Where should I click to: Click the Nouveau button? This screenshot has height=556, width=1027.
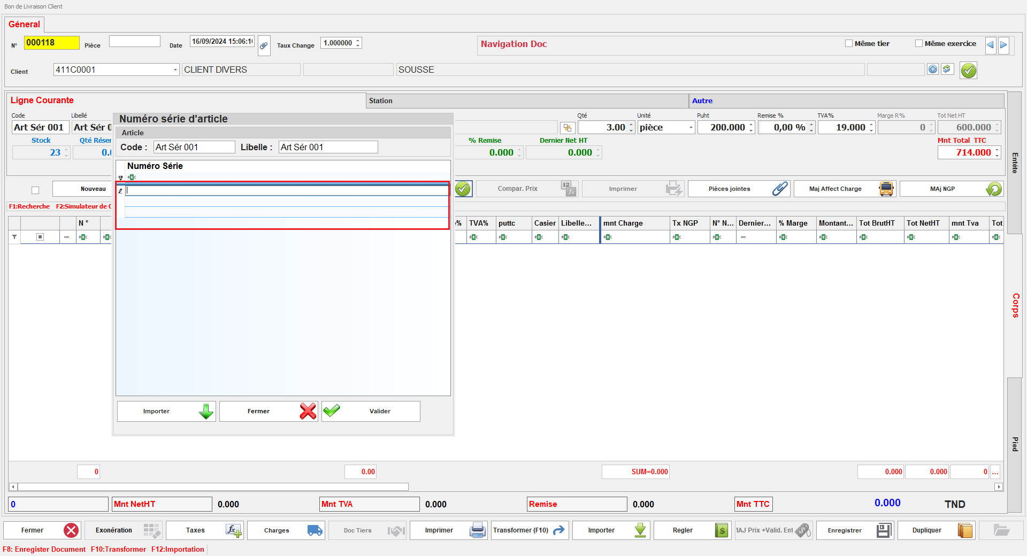[x=82, y=189]
